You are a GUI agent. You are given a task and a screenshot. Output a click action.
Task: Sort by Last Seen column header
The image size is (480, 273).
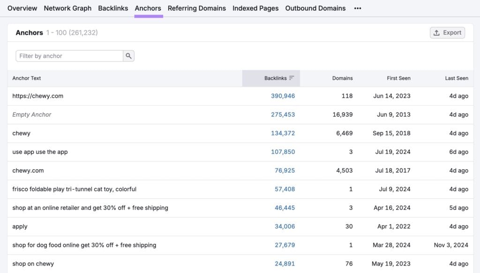click(456, 78)
